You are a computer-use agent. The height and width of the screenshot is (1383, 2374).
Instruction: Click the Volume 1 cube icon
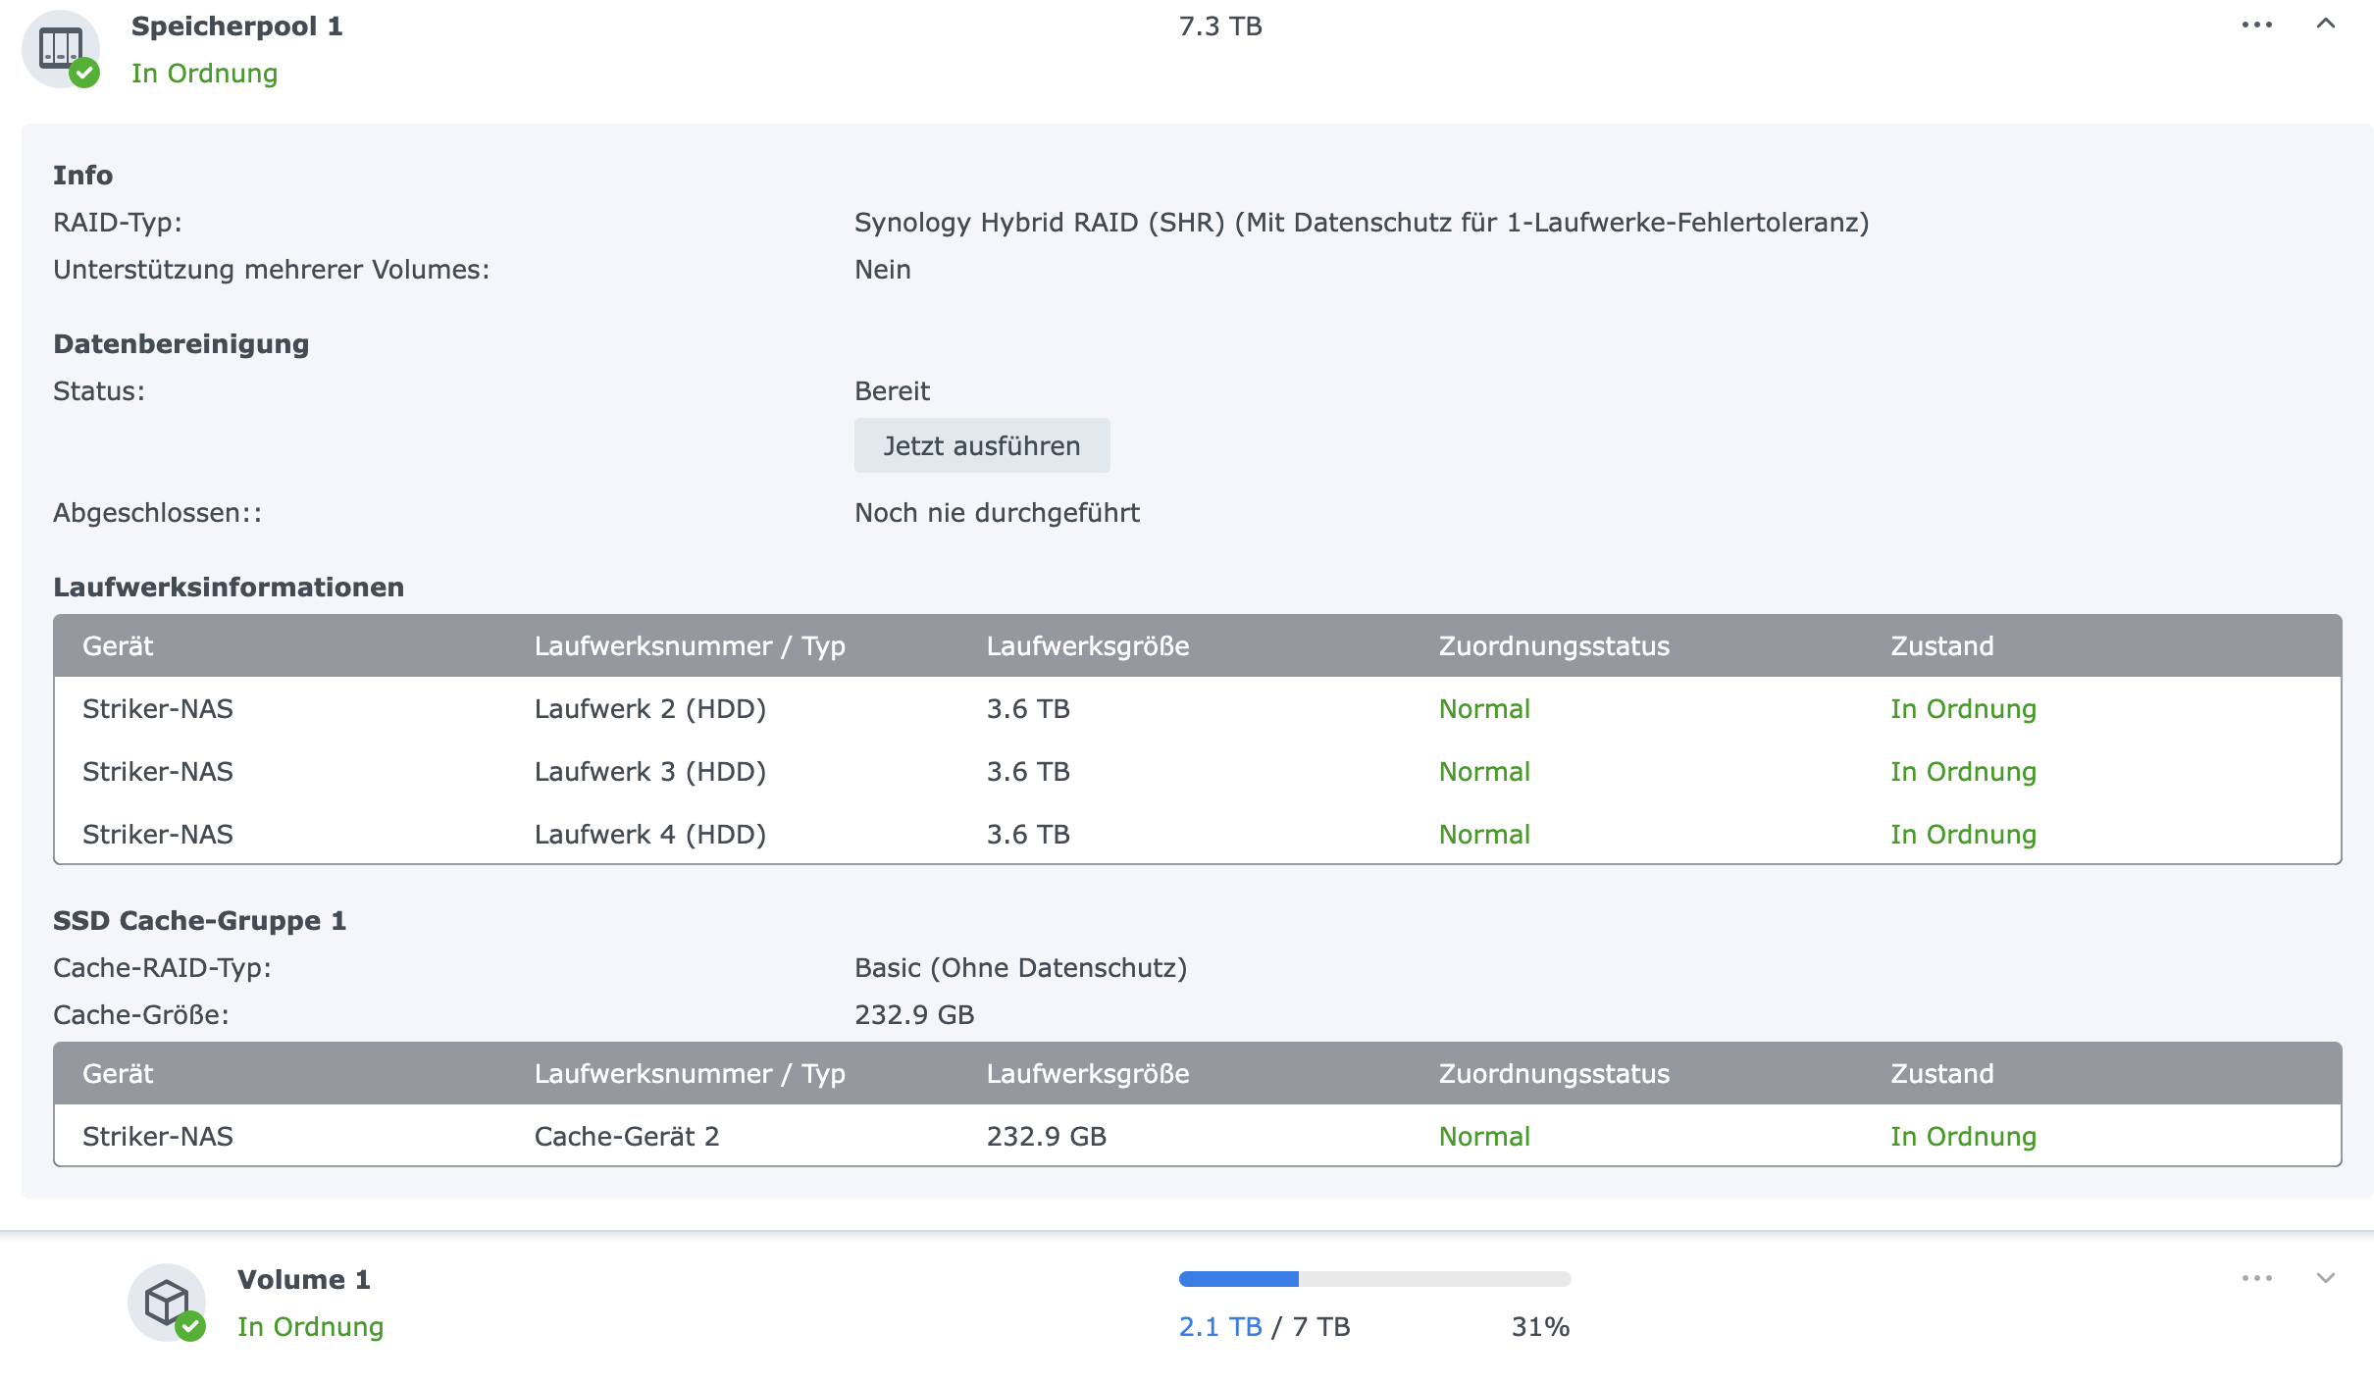tap(167, 1302)
